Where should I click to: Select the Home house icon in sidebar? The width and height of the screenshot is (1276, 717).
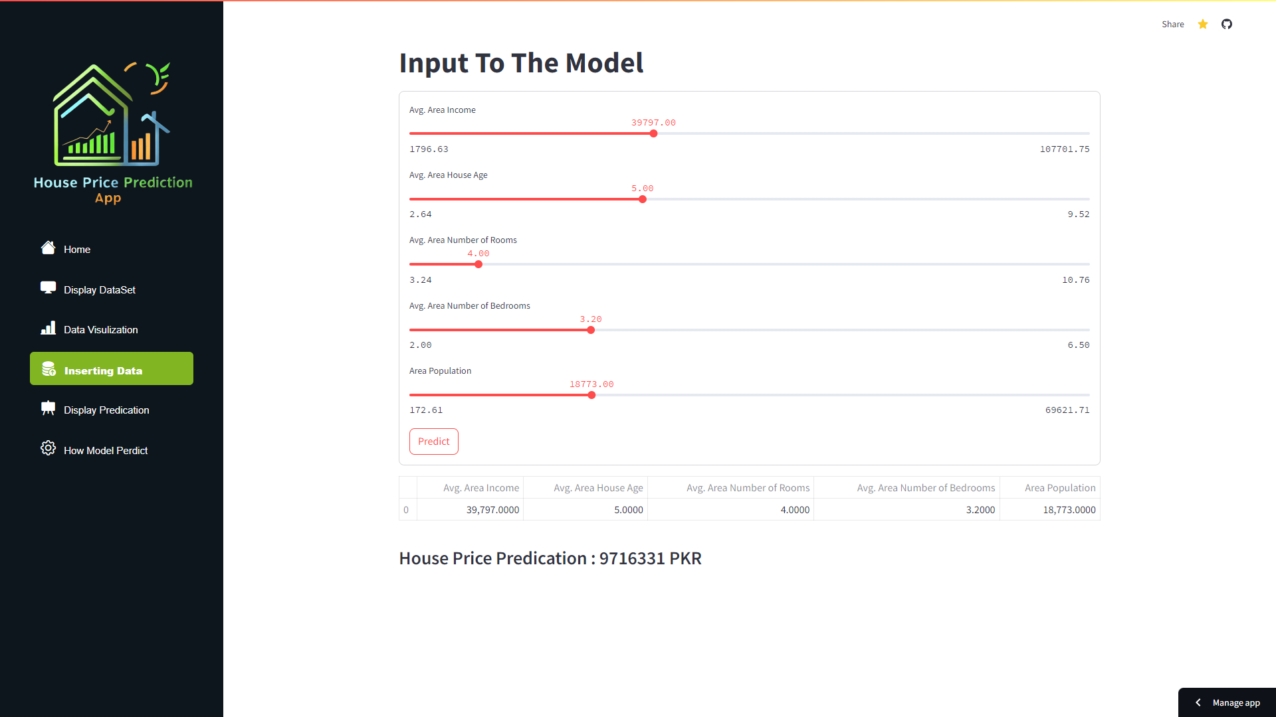48,248
